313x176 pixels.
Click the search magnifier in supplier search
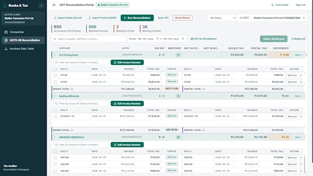point(55,39)
